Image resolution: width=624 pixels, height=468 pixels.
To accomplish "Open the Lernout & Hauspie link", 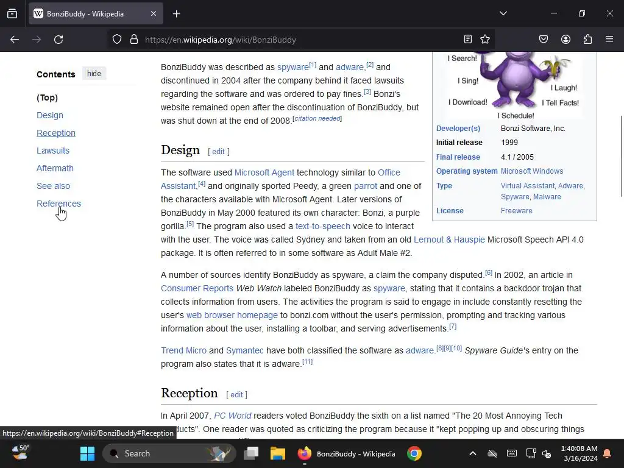I will (449, 239).
